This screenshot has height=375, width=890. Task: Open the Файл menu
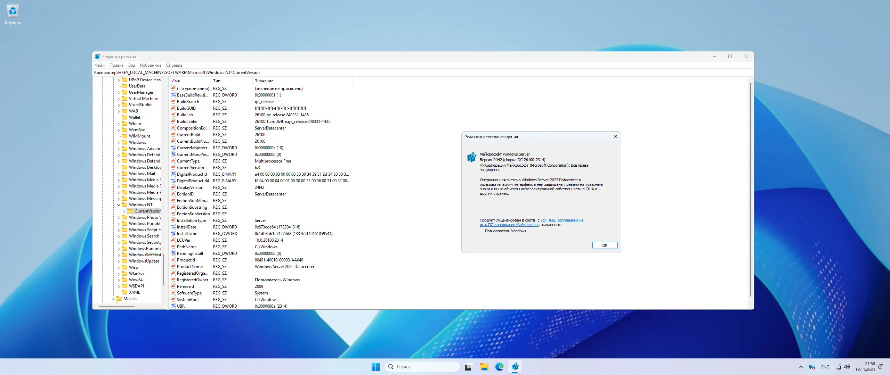[x=99, y=65]
